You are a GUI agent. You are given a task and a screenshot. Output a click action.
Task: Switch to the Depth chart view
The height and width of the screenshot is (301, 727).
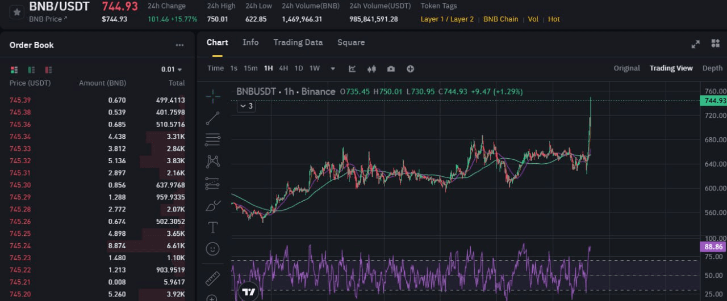click(712, 68)
